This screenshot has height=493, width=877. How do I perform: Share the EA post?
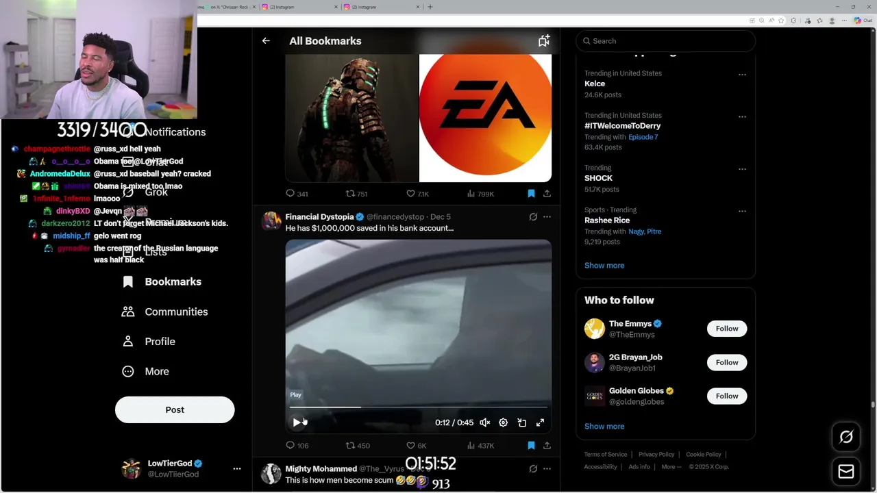point(547,194)
